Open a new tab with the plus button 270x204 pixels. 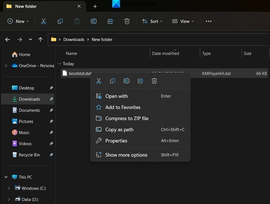point(95,7)
